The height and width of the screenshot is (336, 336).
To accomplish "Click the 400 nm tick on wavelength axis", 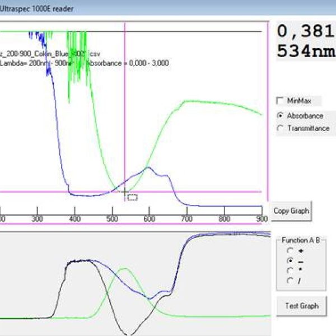I will click(x=75, y=211).
